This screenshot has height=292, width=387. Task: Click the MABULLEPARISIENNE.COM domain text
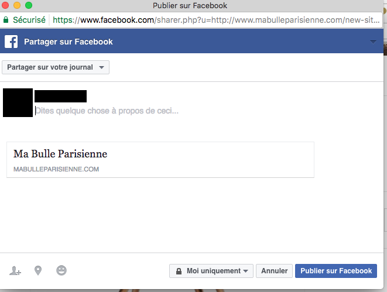[x=56, y=169]
